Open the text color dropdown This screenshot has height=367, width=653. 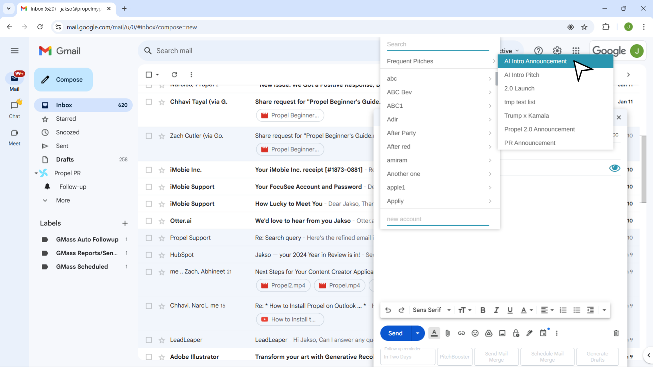point(527,310)
